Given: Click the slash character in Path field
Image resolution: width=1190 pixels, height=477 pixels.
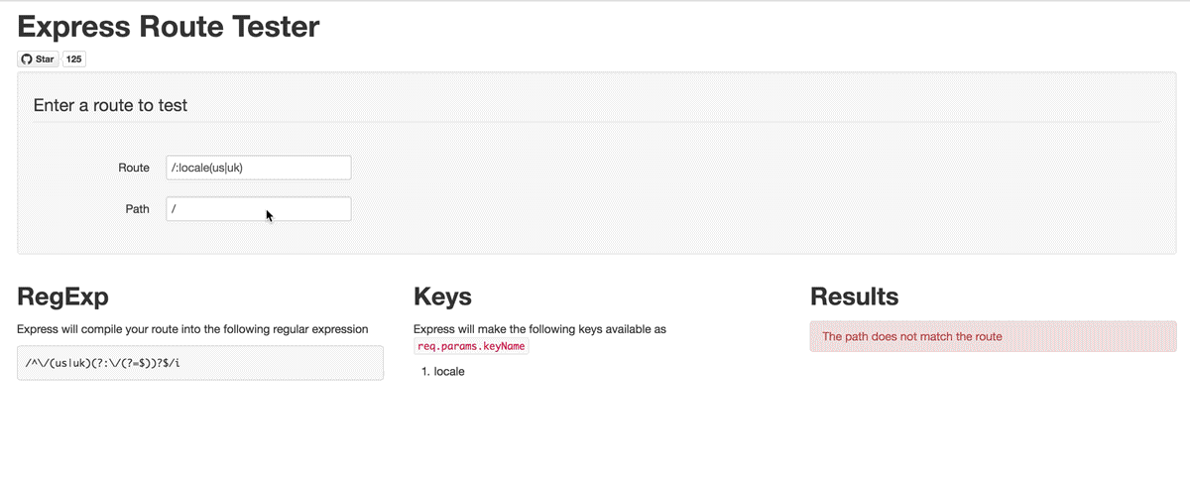Looking at the screenshot, I should pyautogui.click(x=174, y=209).
